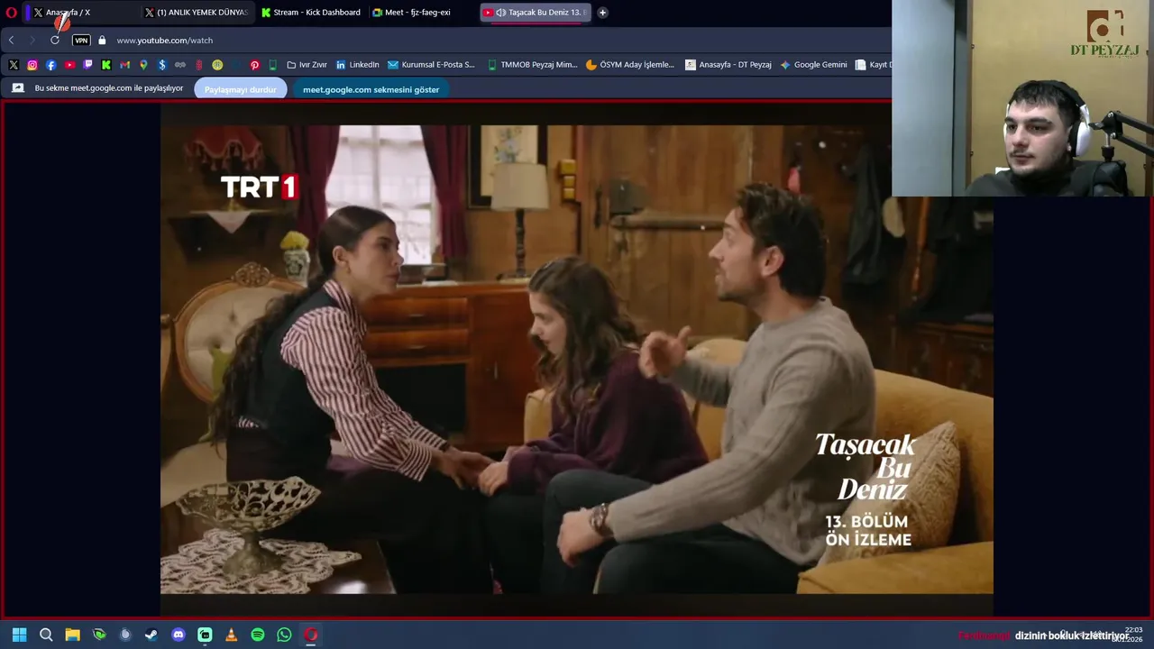Image resolution: width=1154 pixels, height=649 pixels.
Task: Open the Pinterest bookmark
Action: tap(254, 65)
